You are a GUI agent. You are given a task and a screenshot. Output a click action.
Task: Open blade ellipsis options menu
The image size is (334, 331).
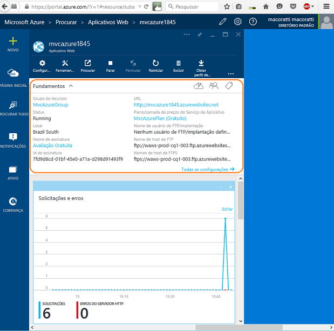point(187,35)
